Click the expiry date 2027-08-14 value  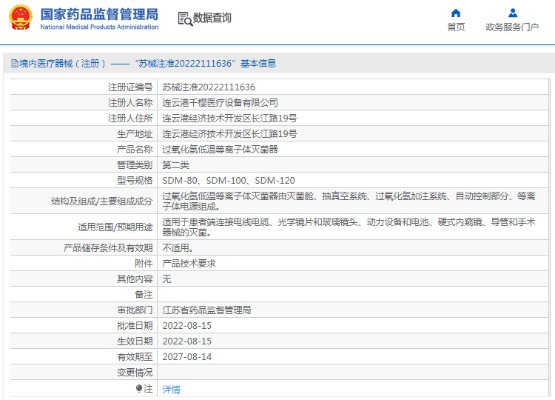186,357
